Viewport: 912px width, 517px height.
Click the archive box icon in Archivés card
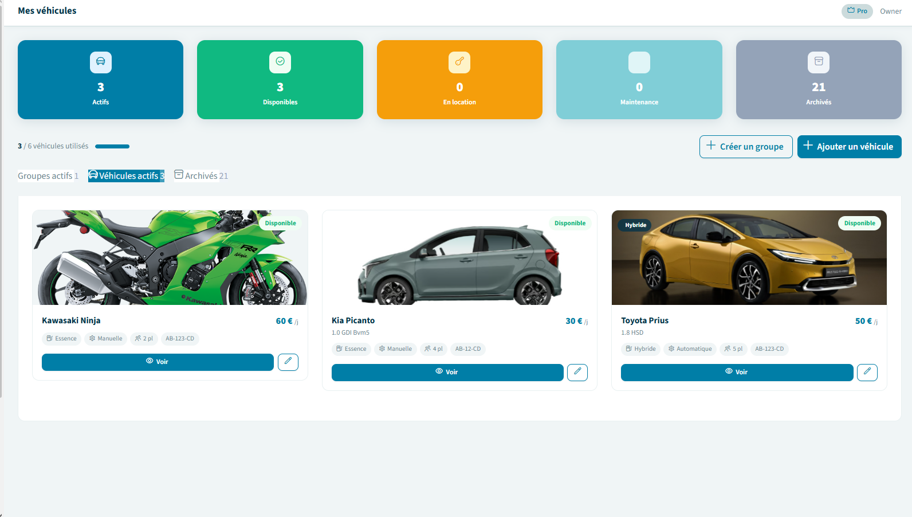click(x=819, y=62)
